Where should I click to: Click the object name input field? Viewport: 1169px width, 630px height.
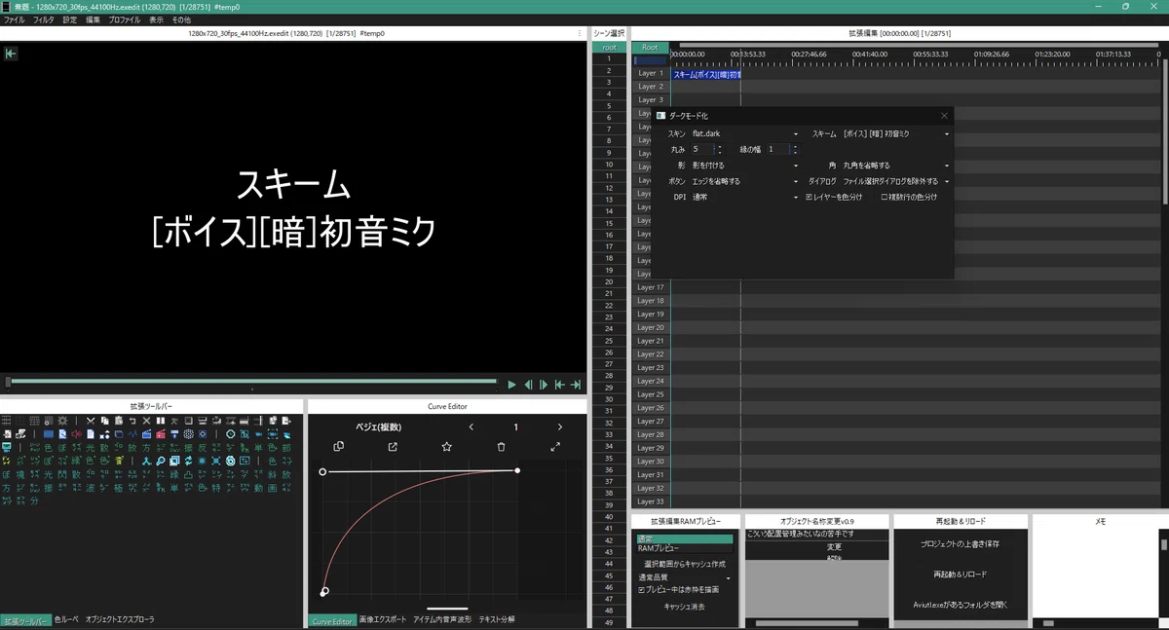817,535
